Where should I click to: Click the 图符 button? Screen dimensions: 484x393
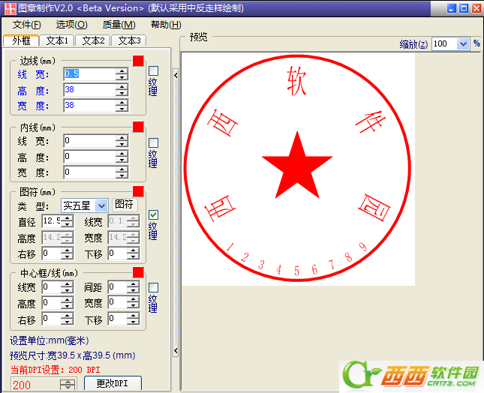tap(125, 205)
